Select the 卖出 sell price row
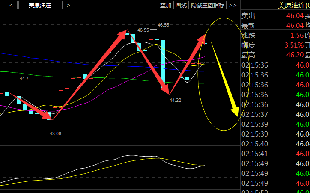 pyautogui.click(x=275, y=15)
